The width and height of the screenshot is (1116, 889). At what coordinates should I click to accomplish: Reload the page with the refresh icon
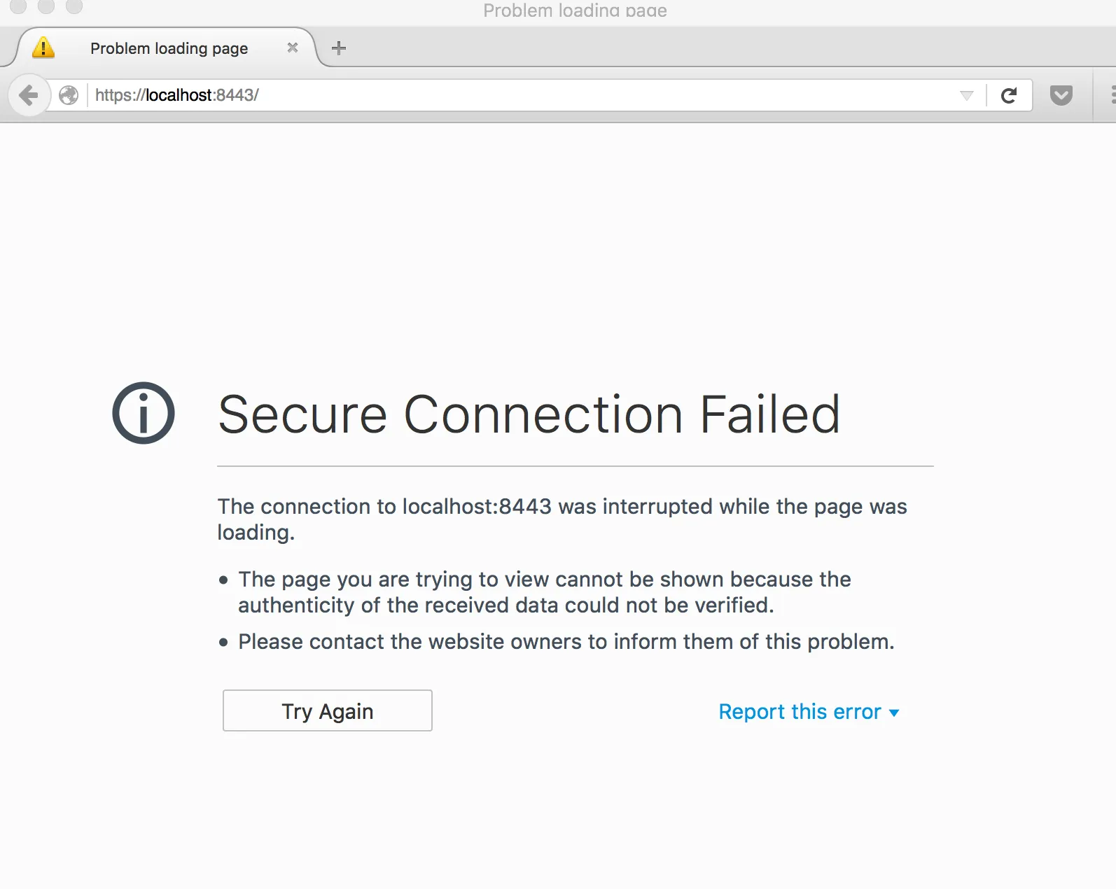(1008, 95)
